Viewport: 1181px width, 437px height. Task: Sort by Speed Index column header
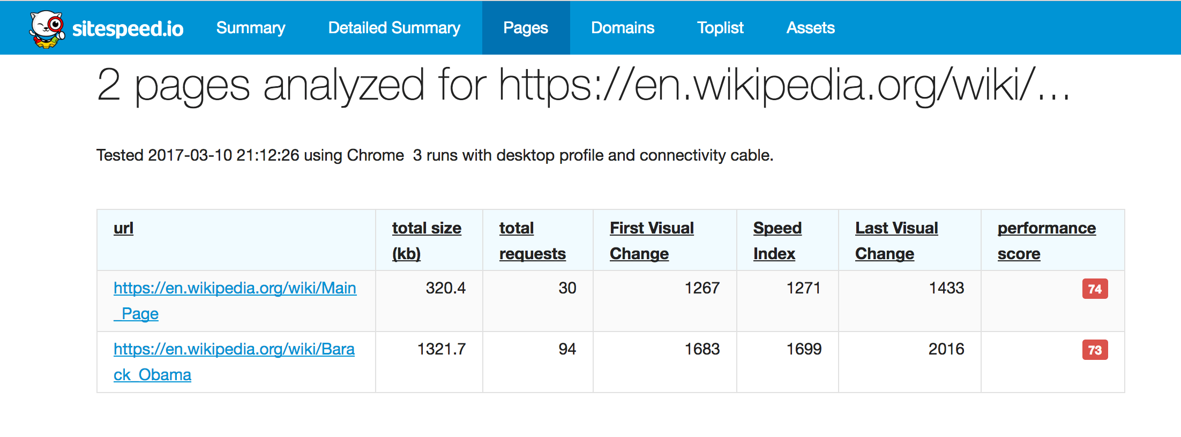click(777, 240)
